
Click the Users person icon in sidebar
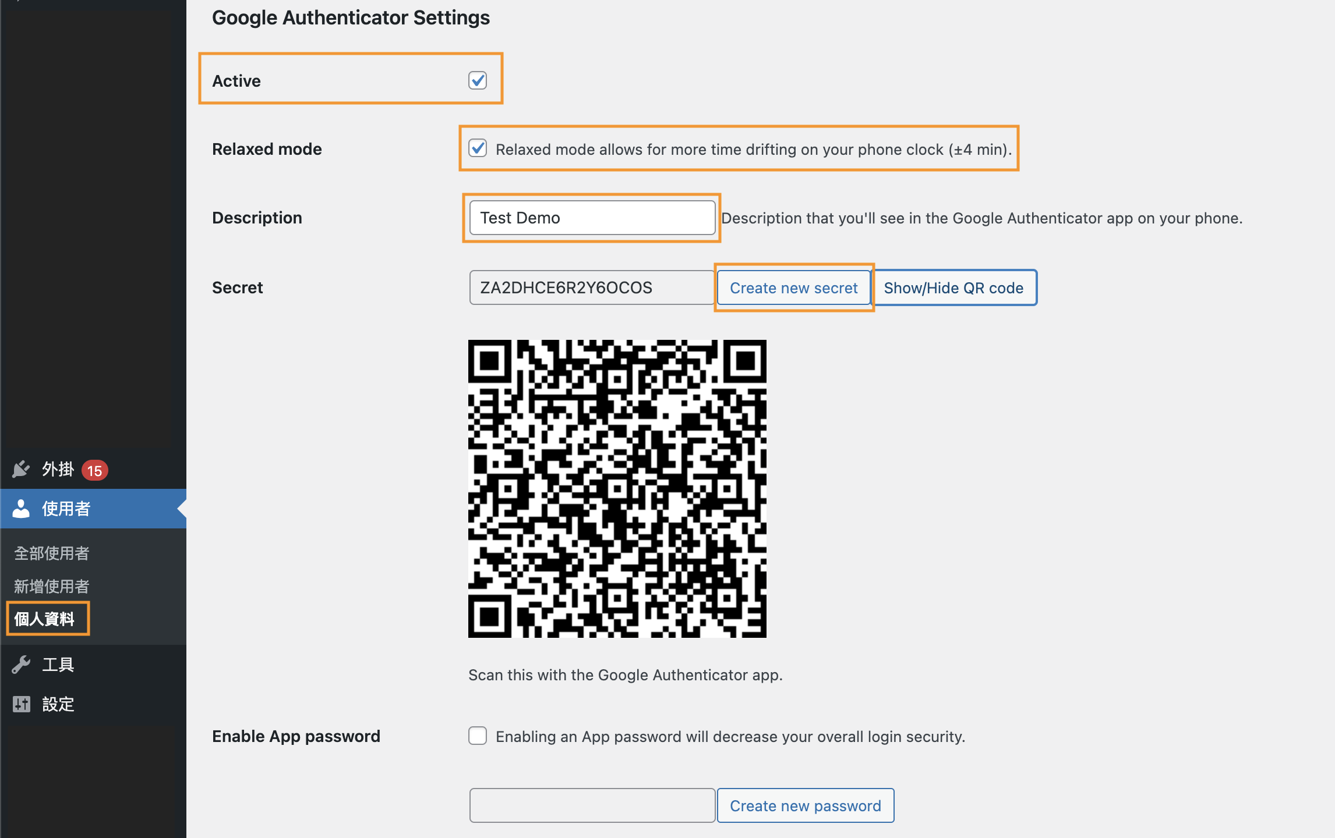click(x=21, y=509)
